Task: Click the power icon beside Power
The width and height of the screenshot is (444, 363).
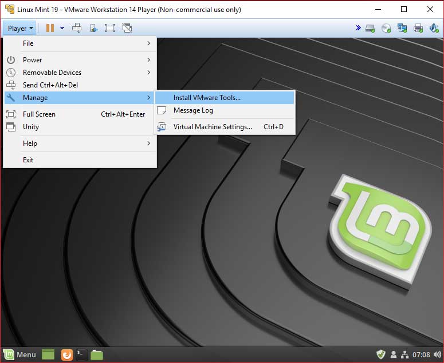Action: (11, 60)
